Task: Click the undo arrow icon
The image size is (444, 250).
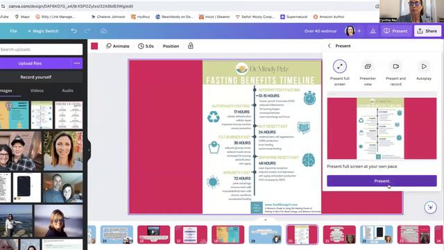Action: (74, 31)
